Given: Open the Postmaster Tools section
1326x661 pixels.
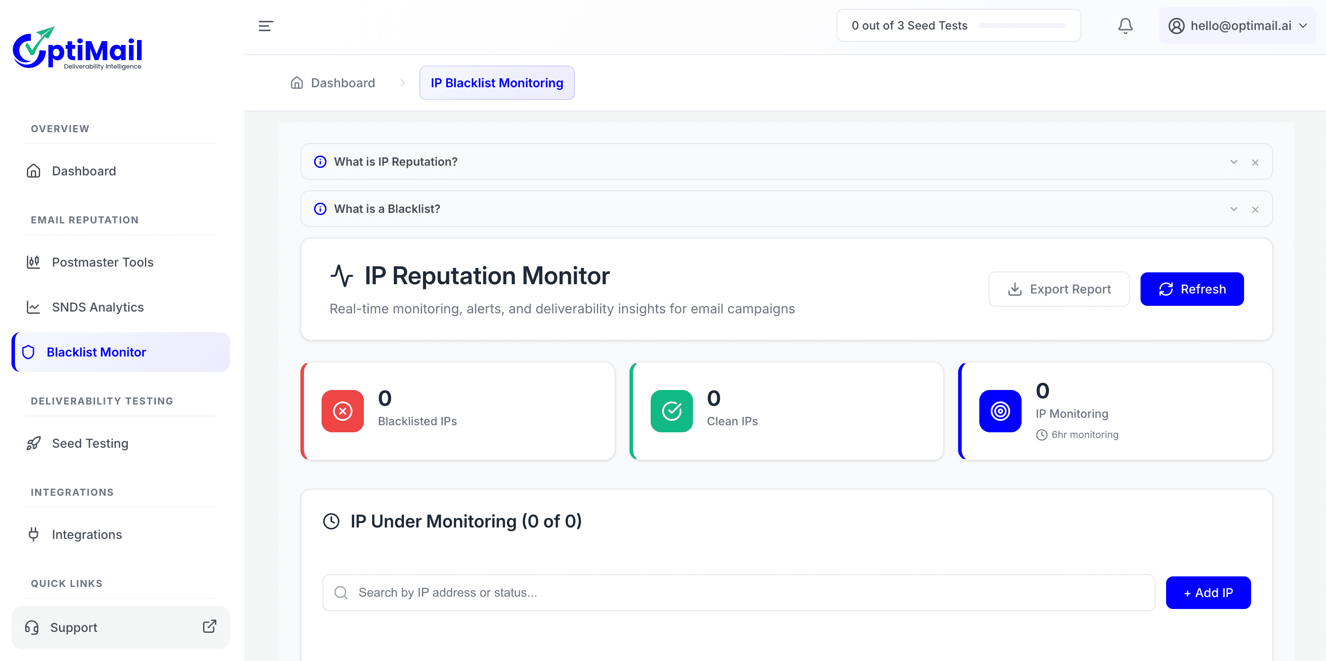Looking at the screenshot, I should click(x=102, y=262).
